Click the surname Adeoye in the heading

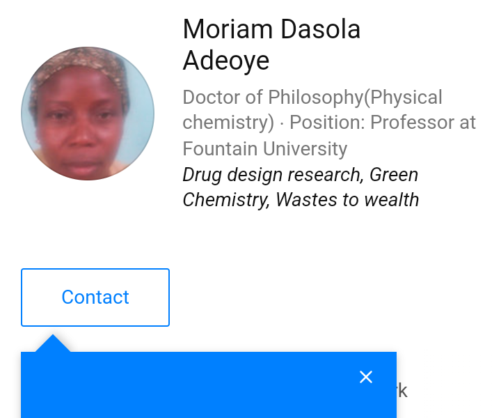coord(225,61)
